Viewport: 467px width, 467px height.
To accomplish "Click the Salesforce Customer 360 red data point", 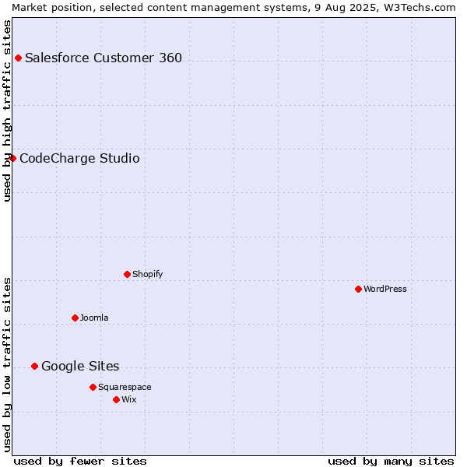I will point(18,58).
